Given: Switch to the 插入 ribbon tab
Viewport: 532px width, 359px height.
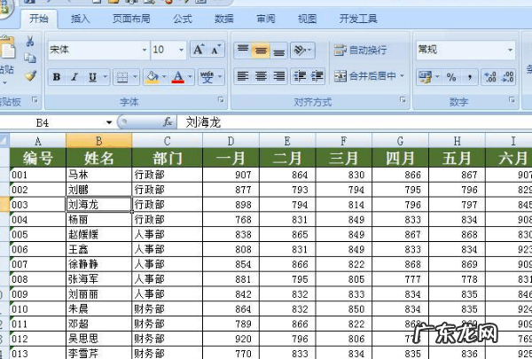Looking at the screenshot, I should [x=80, y=18].
